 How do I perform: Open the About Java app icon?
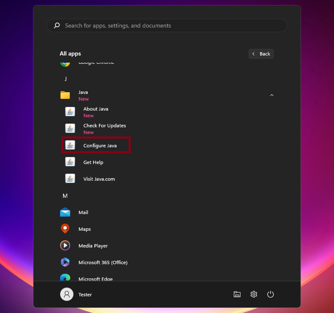70,112
